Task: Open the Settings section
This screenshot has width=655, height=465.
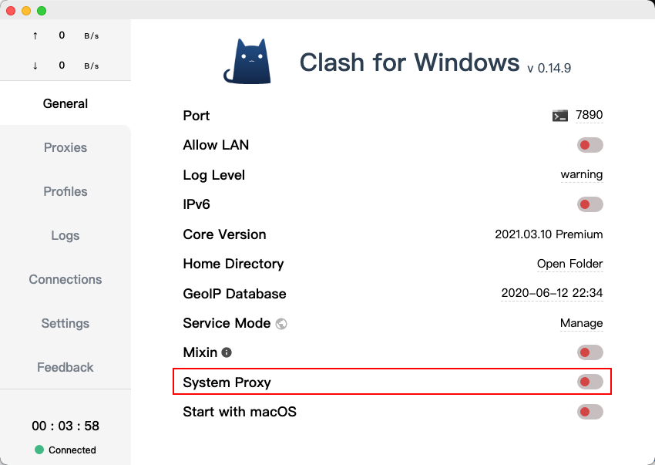Action: point(65,323)
